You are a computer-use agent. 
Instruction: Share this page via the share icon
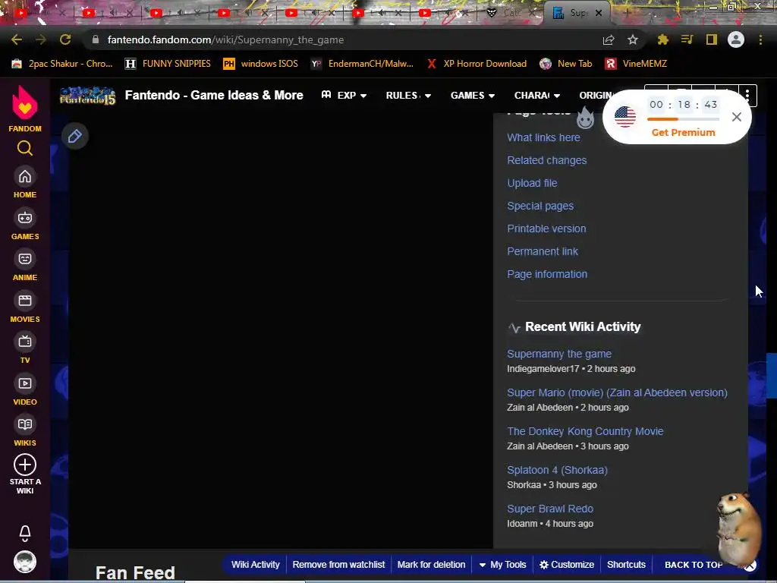click(609, 39)
